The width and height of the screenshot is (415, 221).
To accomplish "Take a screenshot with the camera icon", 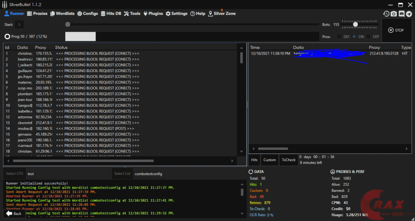I will pos(394,14).
